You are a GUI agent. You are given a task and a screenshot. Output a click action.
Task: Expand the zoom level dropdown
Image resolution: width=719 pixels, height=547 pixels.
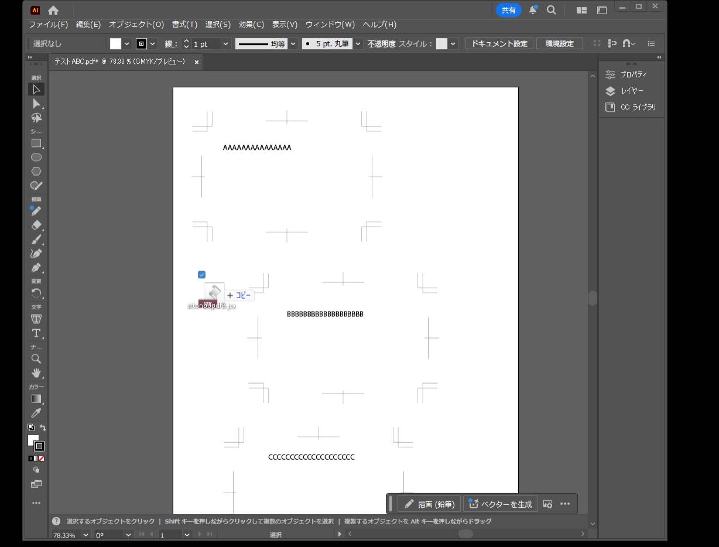tap(85, 535)
